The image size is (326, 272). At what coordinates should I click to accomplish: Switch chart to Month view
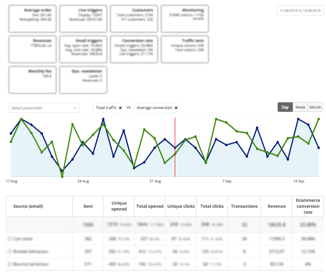click(x=315, y=107)
